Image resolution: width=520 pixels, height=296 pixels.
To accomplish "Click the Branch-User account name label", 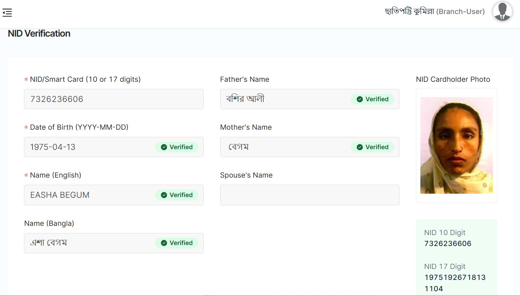I will (435, 12).
